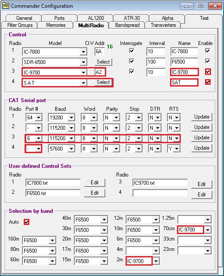Click the empty radio 4 control set field
The width and height of the screenshot is (224, 276).
click(160, 193)
